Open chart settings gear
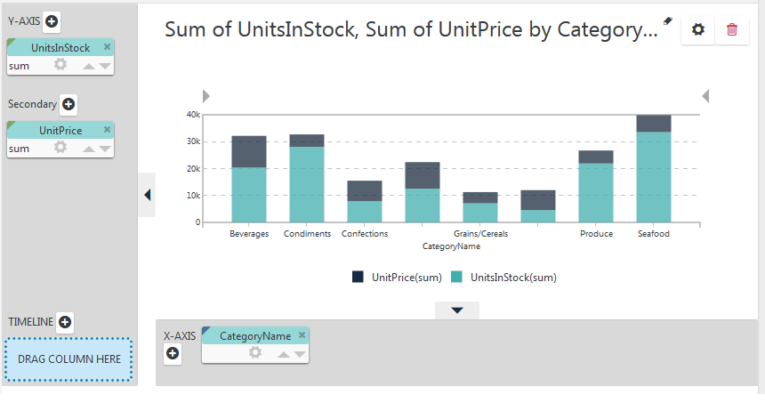 pos(698,29)
